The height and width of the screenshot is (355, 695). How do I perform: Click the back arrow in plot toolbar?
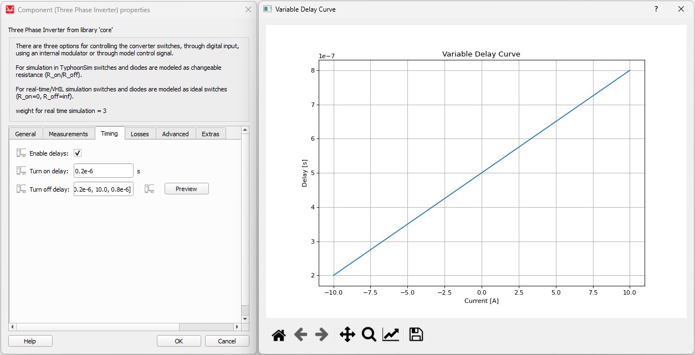300,335
